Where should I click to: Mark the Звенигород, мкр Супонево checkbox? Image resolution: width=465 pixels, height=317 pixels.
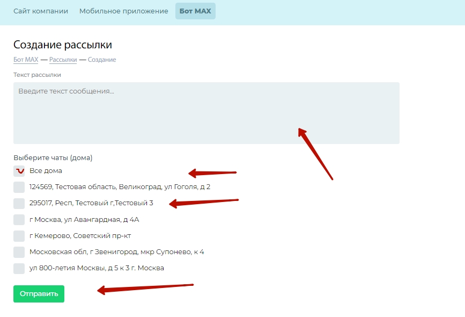[x=19, y=252]
